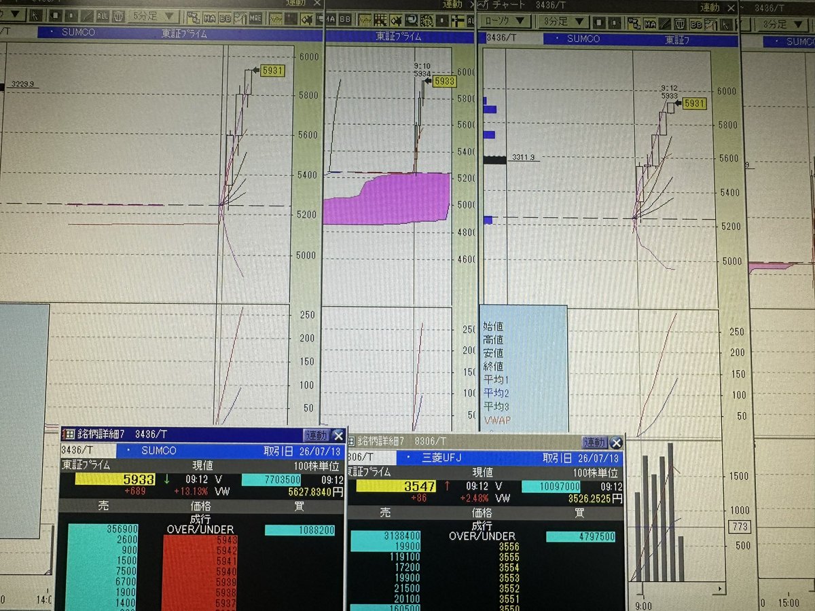This screenshot has width=815, height=611.
Task: Select the diagonal line tool in チャート 3436/T toolbar
Action: [666, 24]
